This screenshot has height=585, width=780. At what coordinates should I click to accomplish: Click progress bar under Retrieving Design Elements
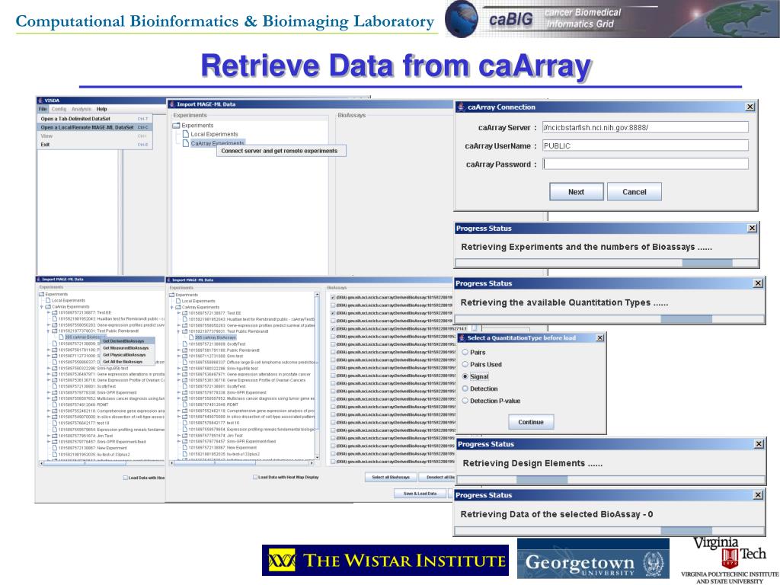[611, 480]
